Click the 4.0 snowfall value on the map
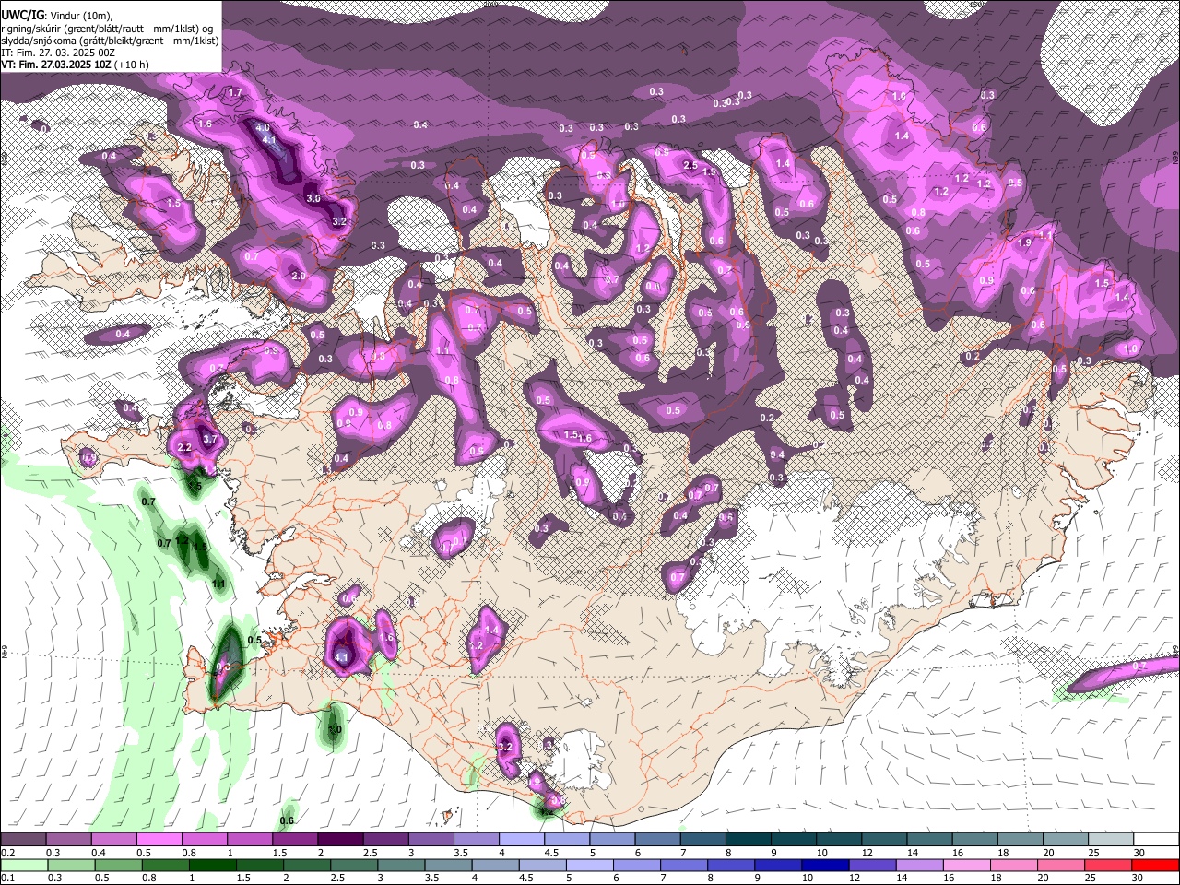The image size is (1180, 885). click(x=263, y=128)
